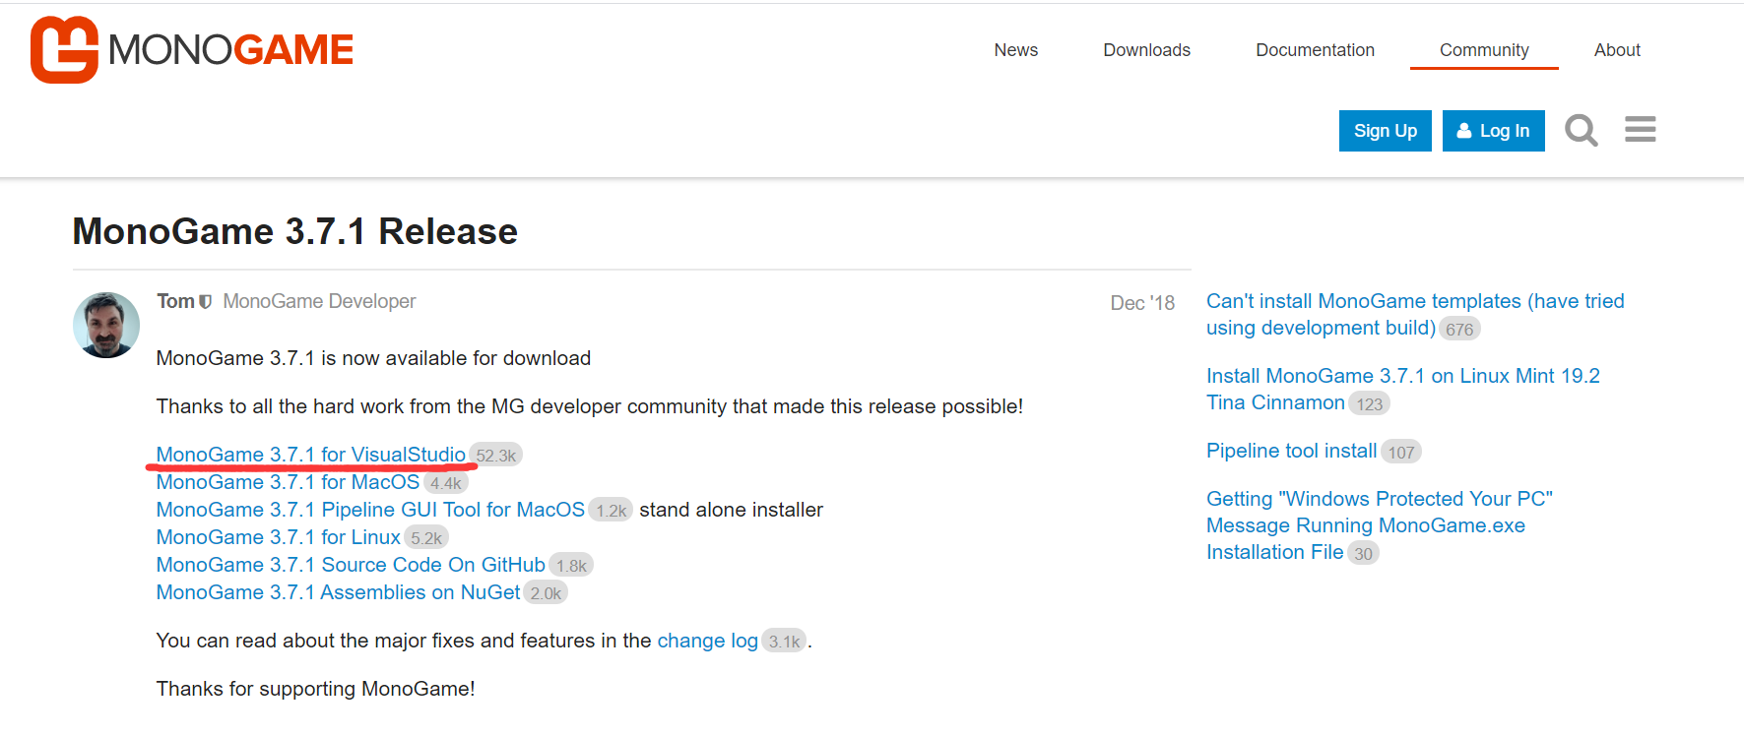
Task: Click the MonoGame logo icon
Action: (64, 50)
